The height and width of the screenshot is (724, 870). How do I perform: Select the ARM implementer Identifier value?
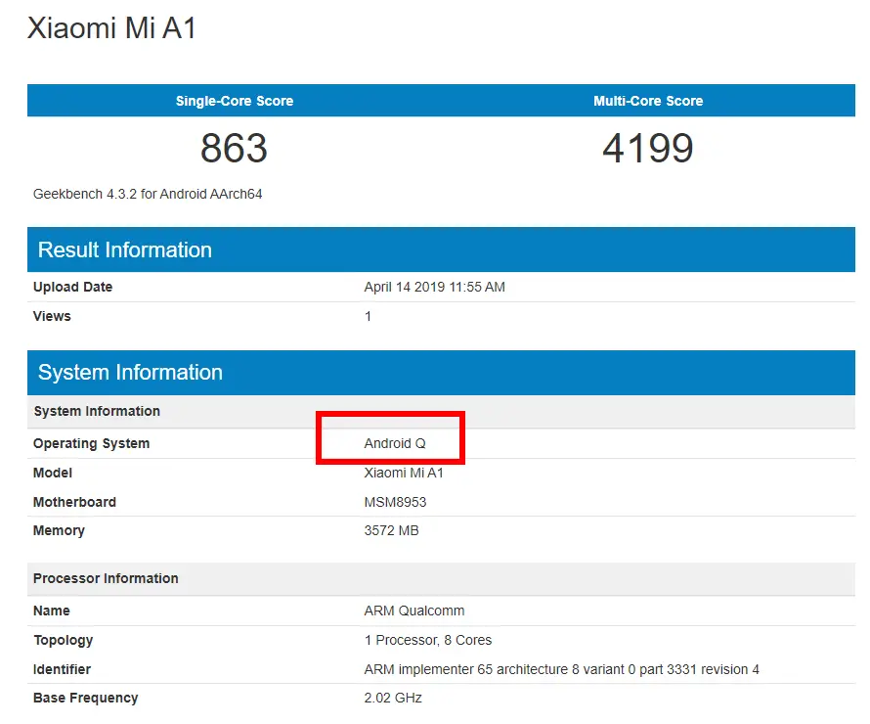(x=561, y=669)
